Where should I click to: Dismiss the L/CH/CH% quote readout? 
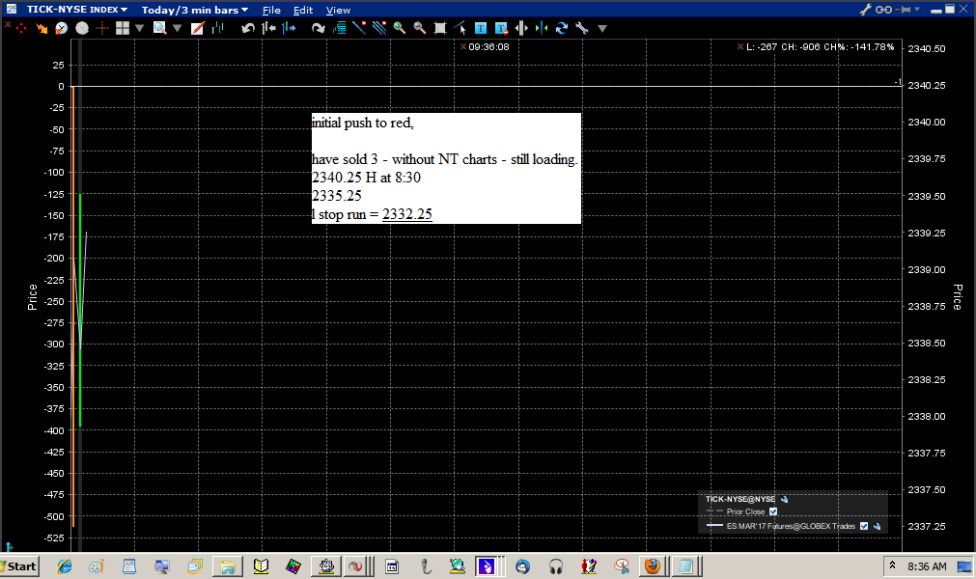coord(740,46)
